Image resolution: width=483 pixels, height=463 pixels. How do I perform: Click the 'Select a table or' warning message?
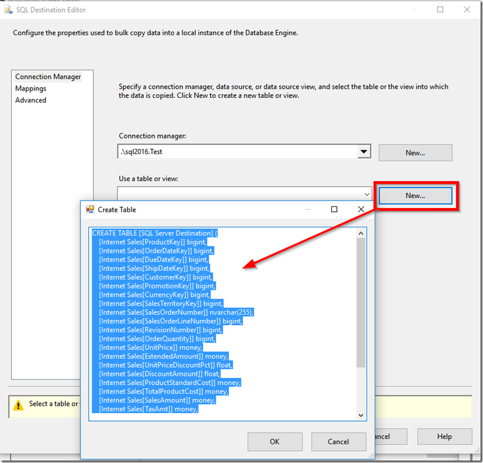coord(54,404)
